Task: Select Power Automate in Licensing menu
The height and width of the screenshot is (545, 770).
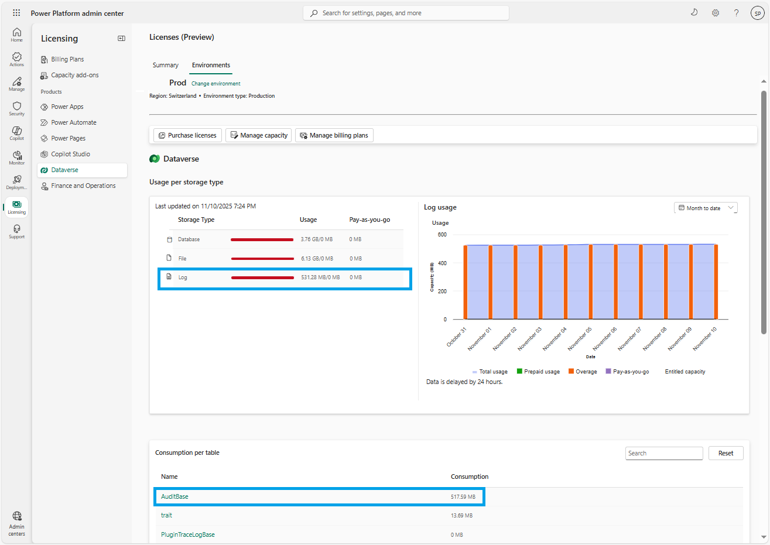Action: pos(74,123)
